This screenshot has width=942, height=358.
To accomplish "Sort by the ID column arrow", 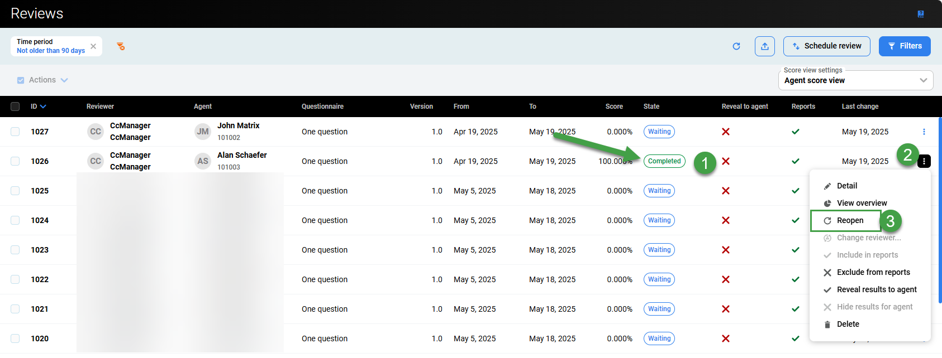I will 43,107.
